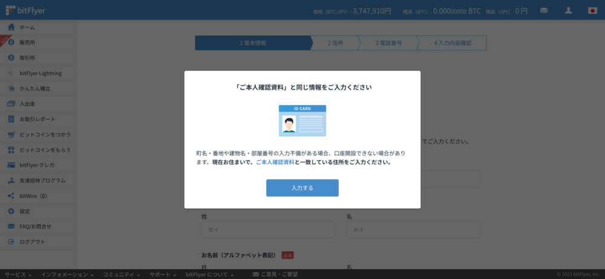The width and height of the screenshot is (605, 279).
Task: Click the ID card illustration
Action: tap(302, 121)
